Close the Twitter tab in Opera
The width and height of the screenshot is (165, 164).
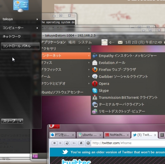click(155, 135)
